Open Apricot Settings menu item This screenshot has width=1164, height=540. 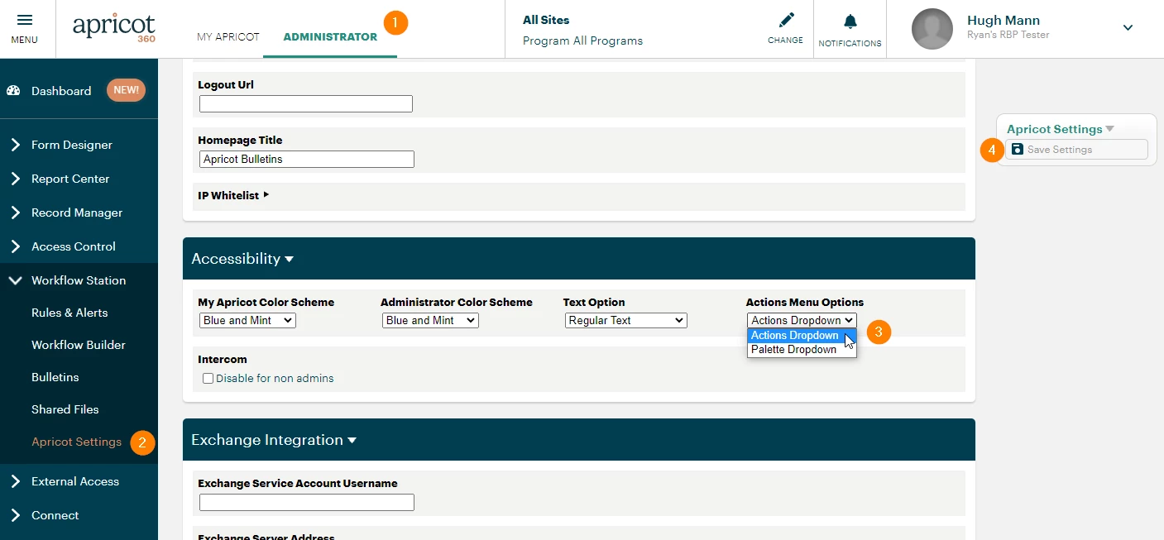pos(76,442)
